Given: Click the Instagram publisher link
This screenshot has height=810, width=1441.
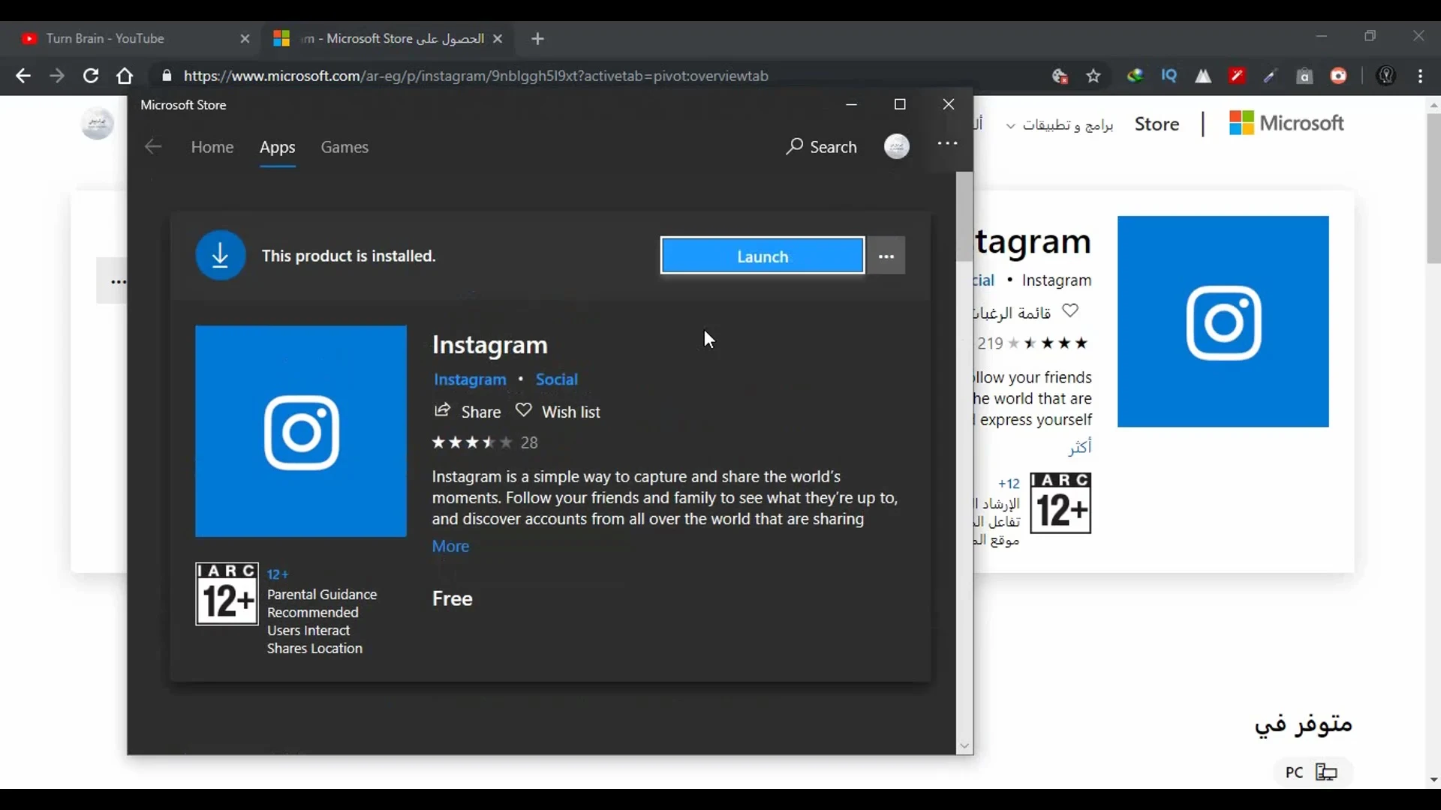Looking at the screenshot, I should click(x=470, y=379).
